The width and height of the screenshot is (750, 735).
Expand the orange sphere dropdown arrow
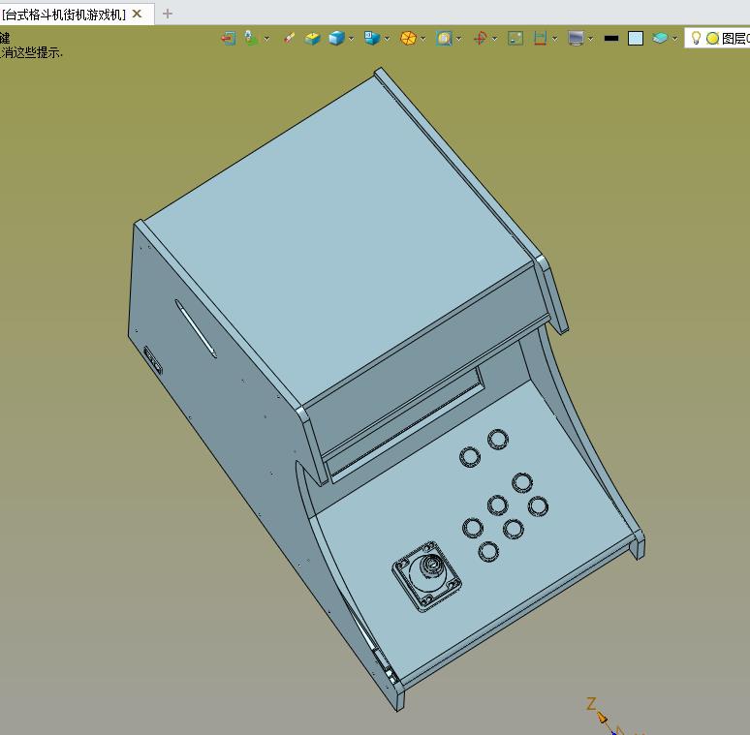coord(422,39)
